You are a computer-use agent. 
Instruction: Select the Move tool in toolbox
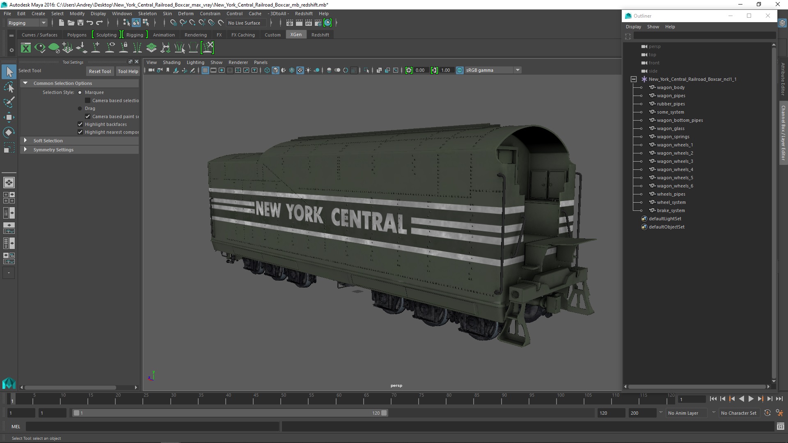point(9,117)
